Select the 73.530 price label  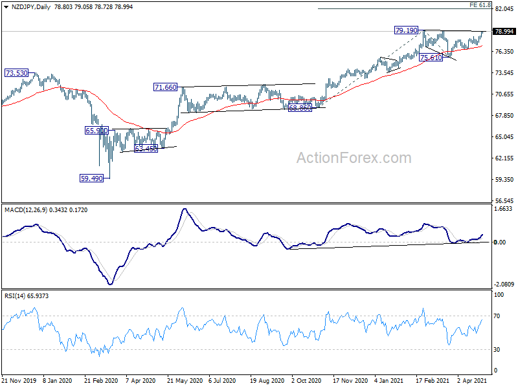pos(16,74)
